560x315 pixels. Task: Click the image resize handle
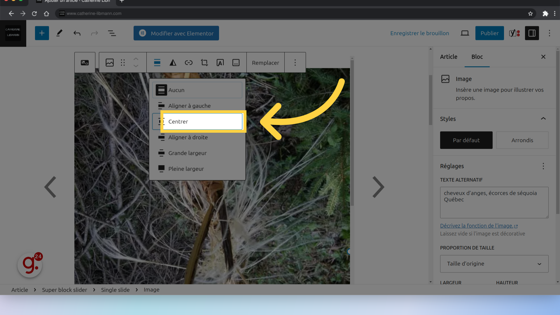coord(349,251)
